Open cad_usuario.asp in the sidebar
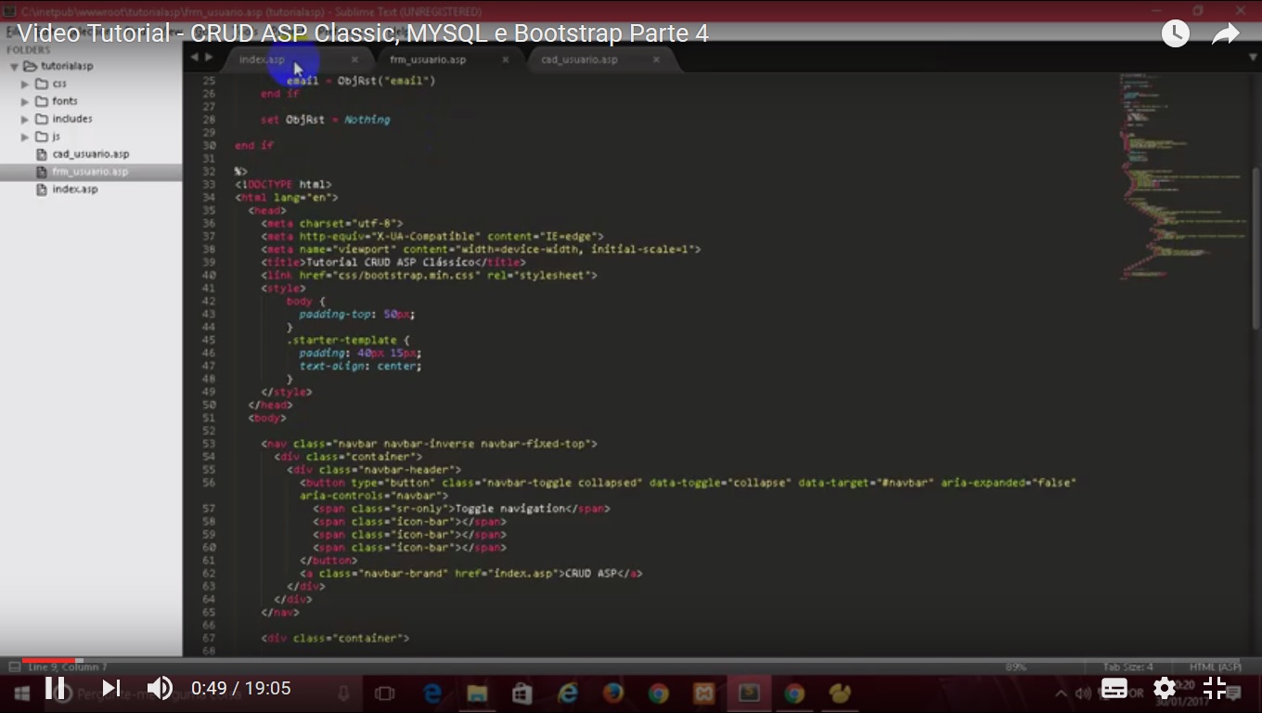 click(x=90, y=154)
